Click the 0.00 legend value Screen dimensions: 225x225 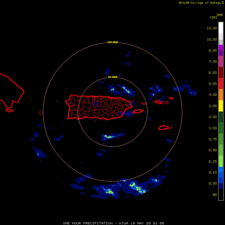pyautogui.click(x=213, y=183)
